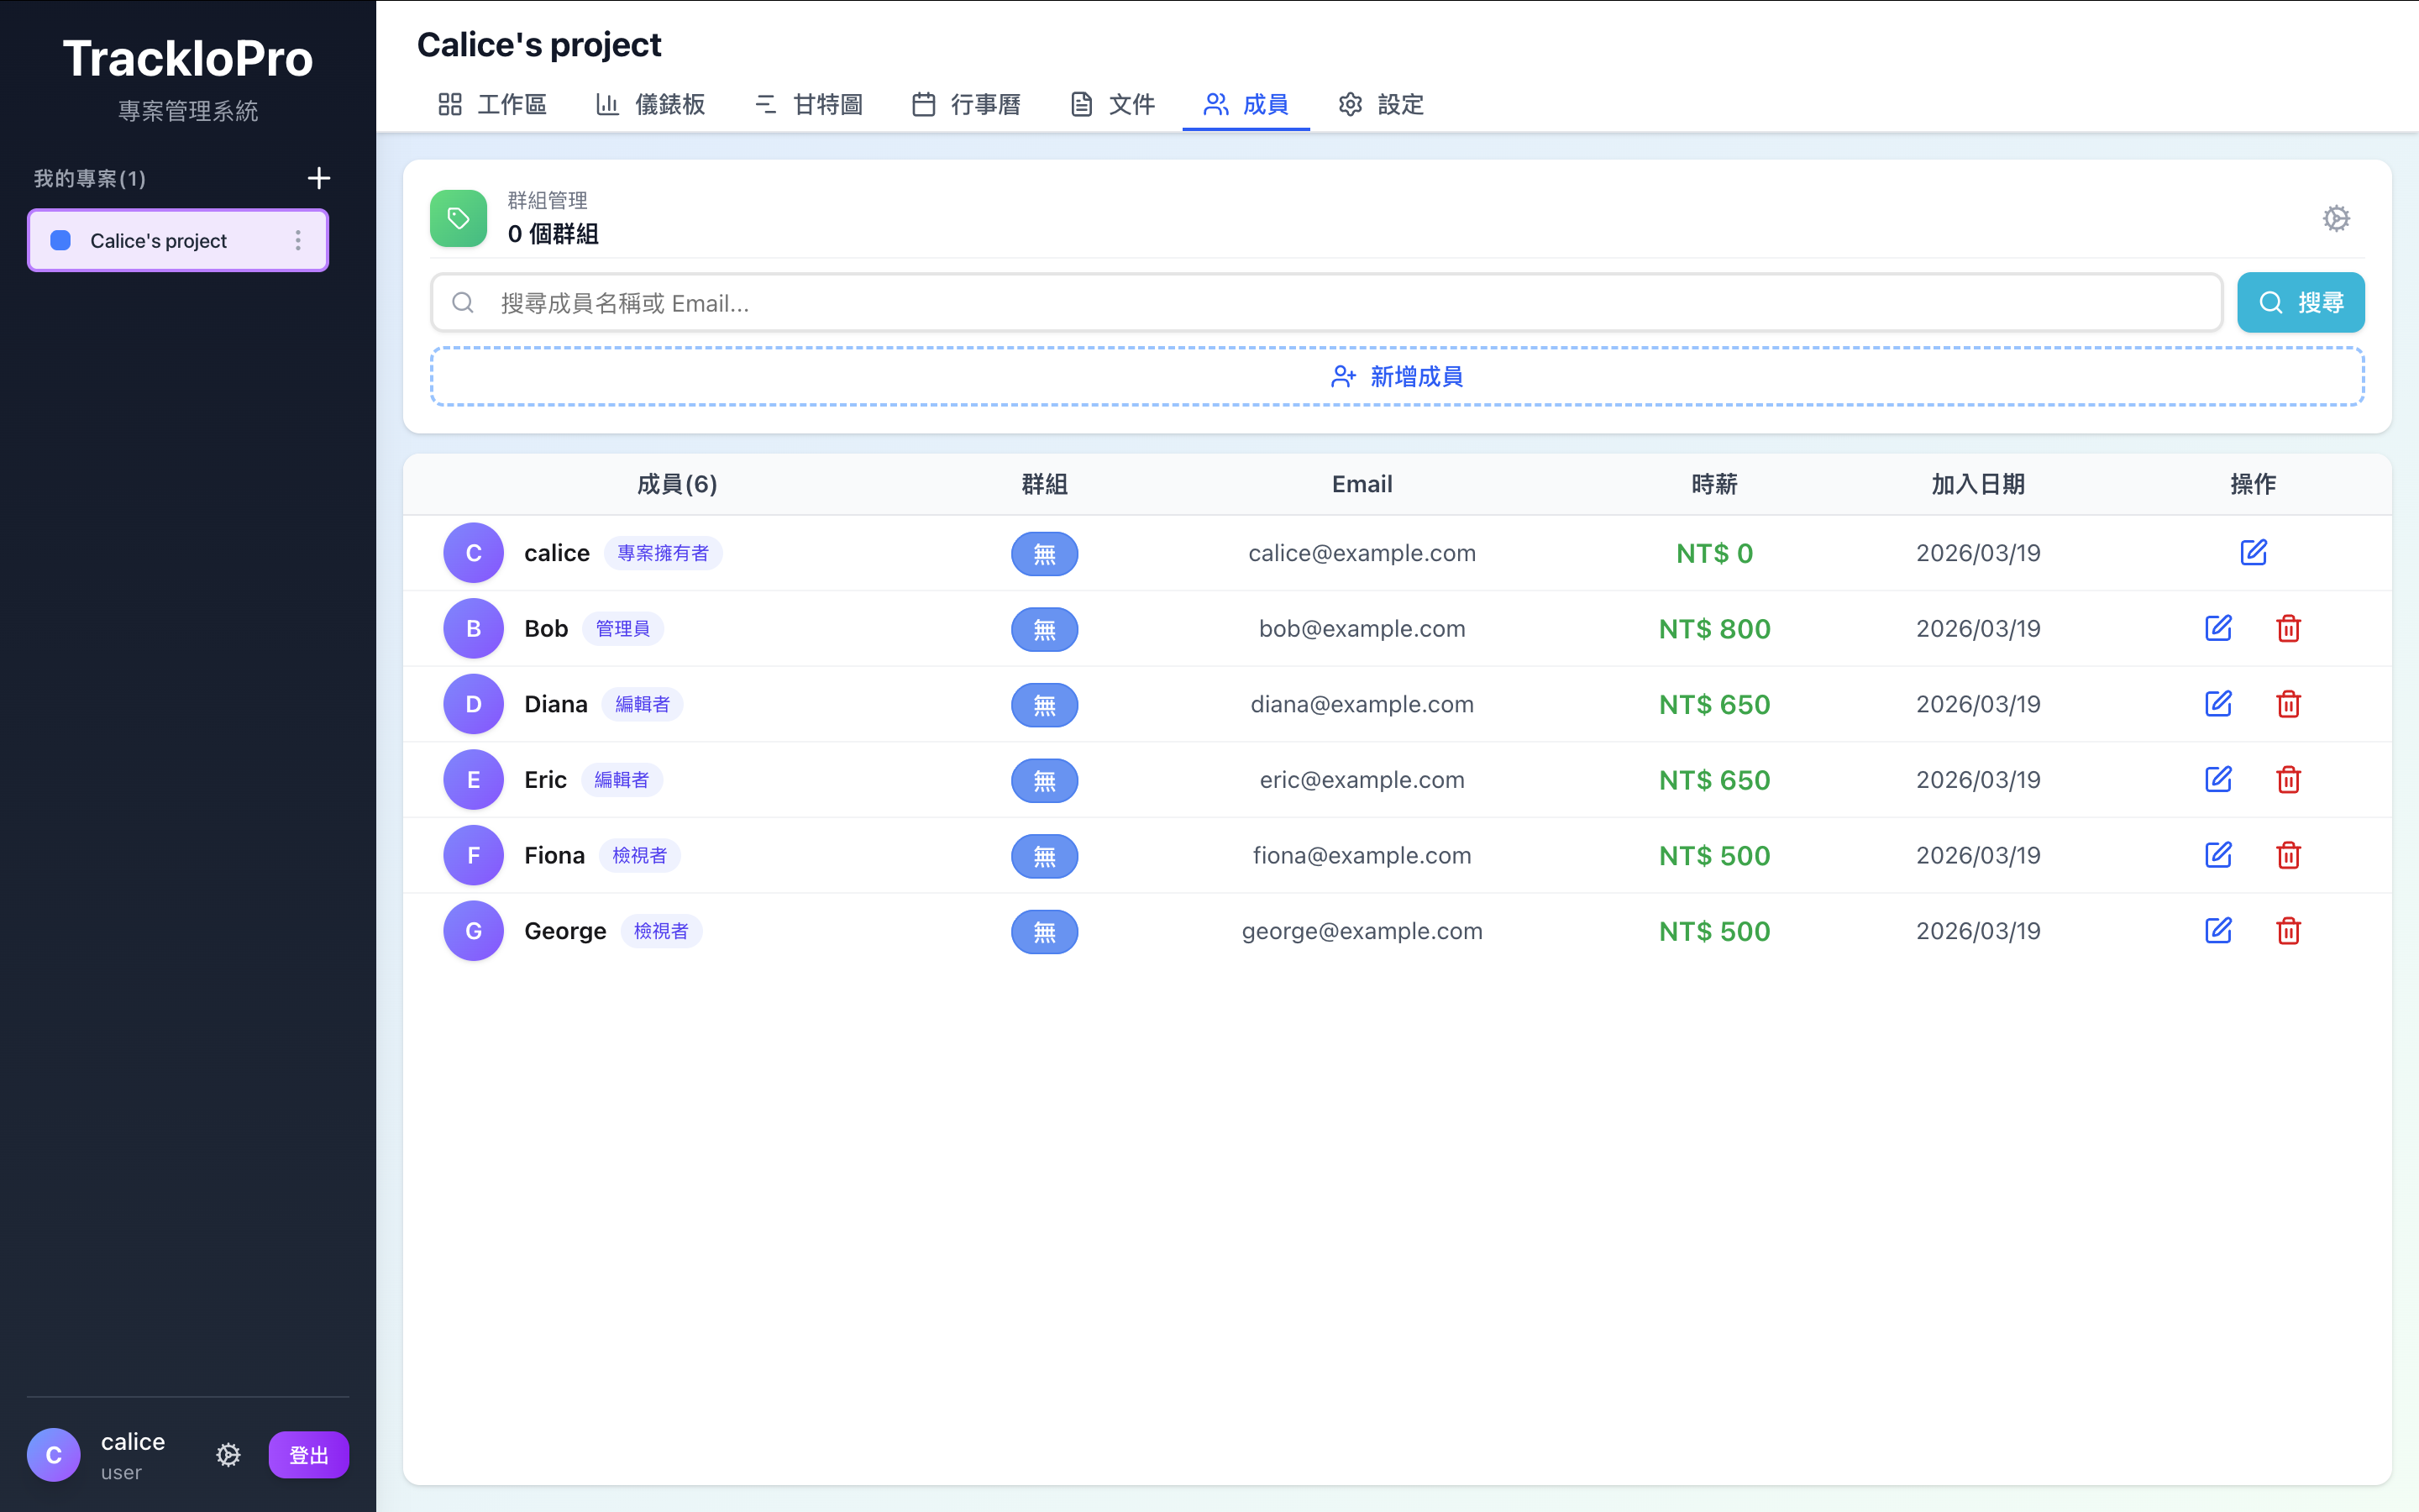Click the plus icon to add project
Screen dimensions: 2419x1512
[x=317, y=178]
